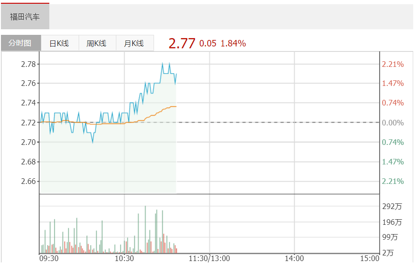The image size is (416, 268).
Task: Click the 2.76 price axis label
Action: coord(28,83)
